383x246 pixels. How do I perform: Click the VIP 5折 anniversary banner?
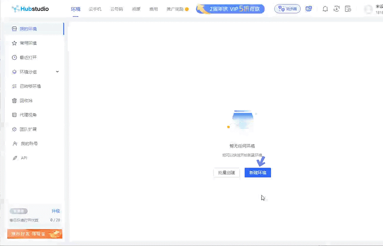click(230, 8)
